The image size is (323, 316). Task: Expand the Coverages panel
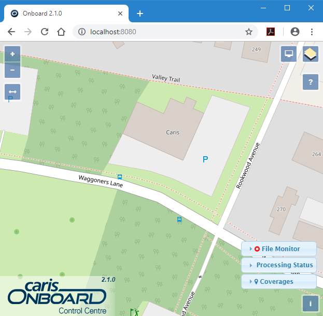pos(279,282)
